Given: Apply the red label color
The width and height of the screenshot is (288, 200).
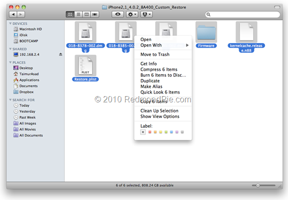Looking at the screenshot, I should click(x=150, y=132).
